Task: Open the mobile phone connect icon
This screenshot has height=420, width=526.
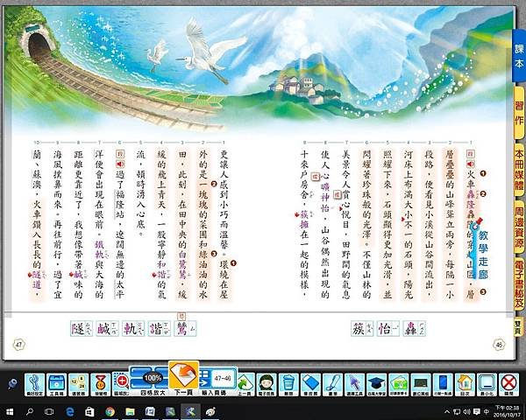Action: [x=443, y=384]
